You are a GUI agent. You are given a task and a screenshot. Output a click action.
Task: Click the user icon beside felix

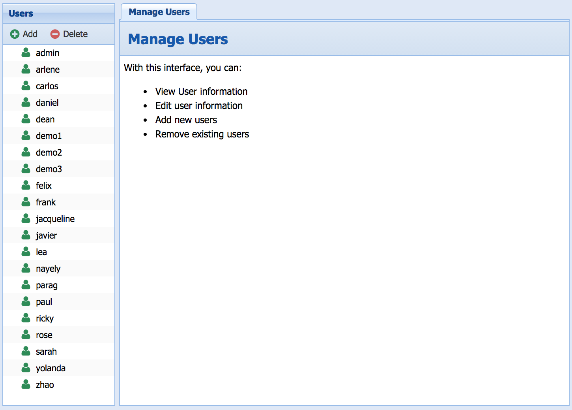tap(26, 185)
